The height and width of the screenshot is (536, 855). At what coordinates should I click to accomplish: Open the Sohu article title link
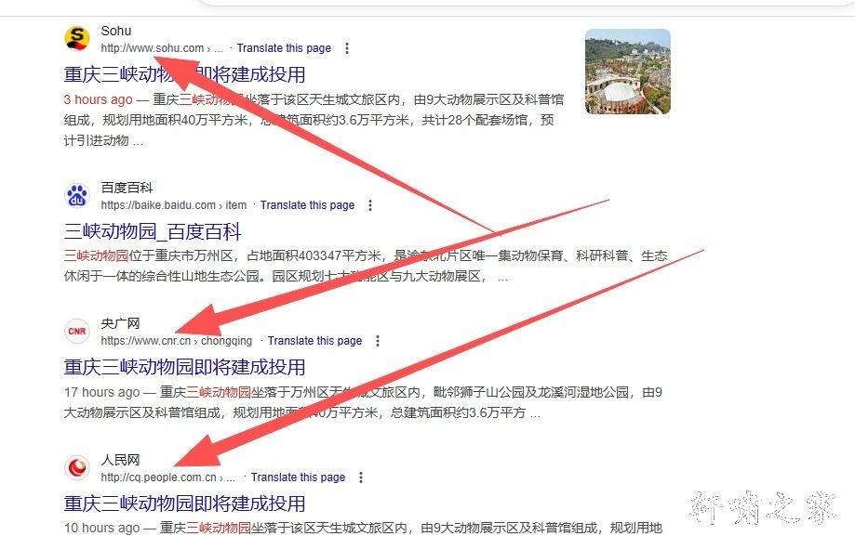tap(184, 74)
